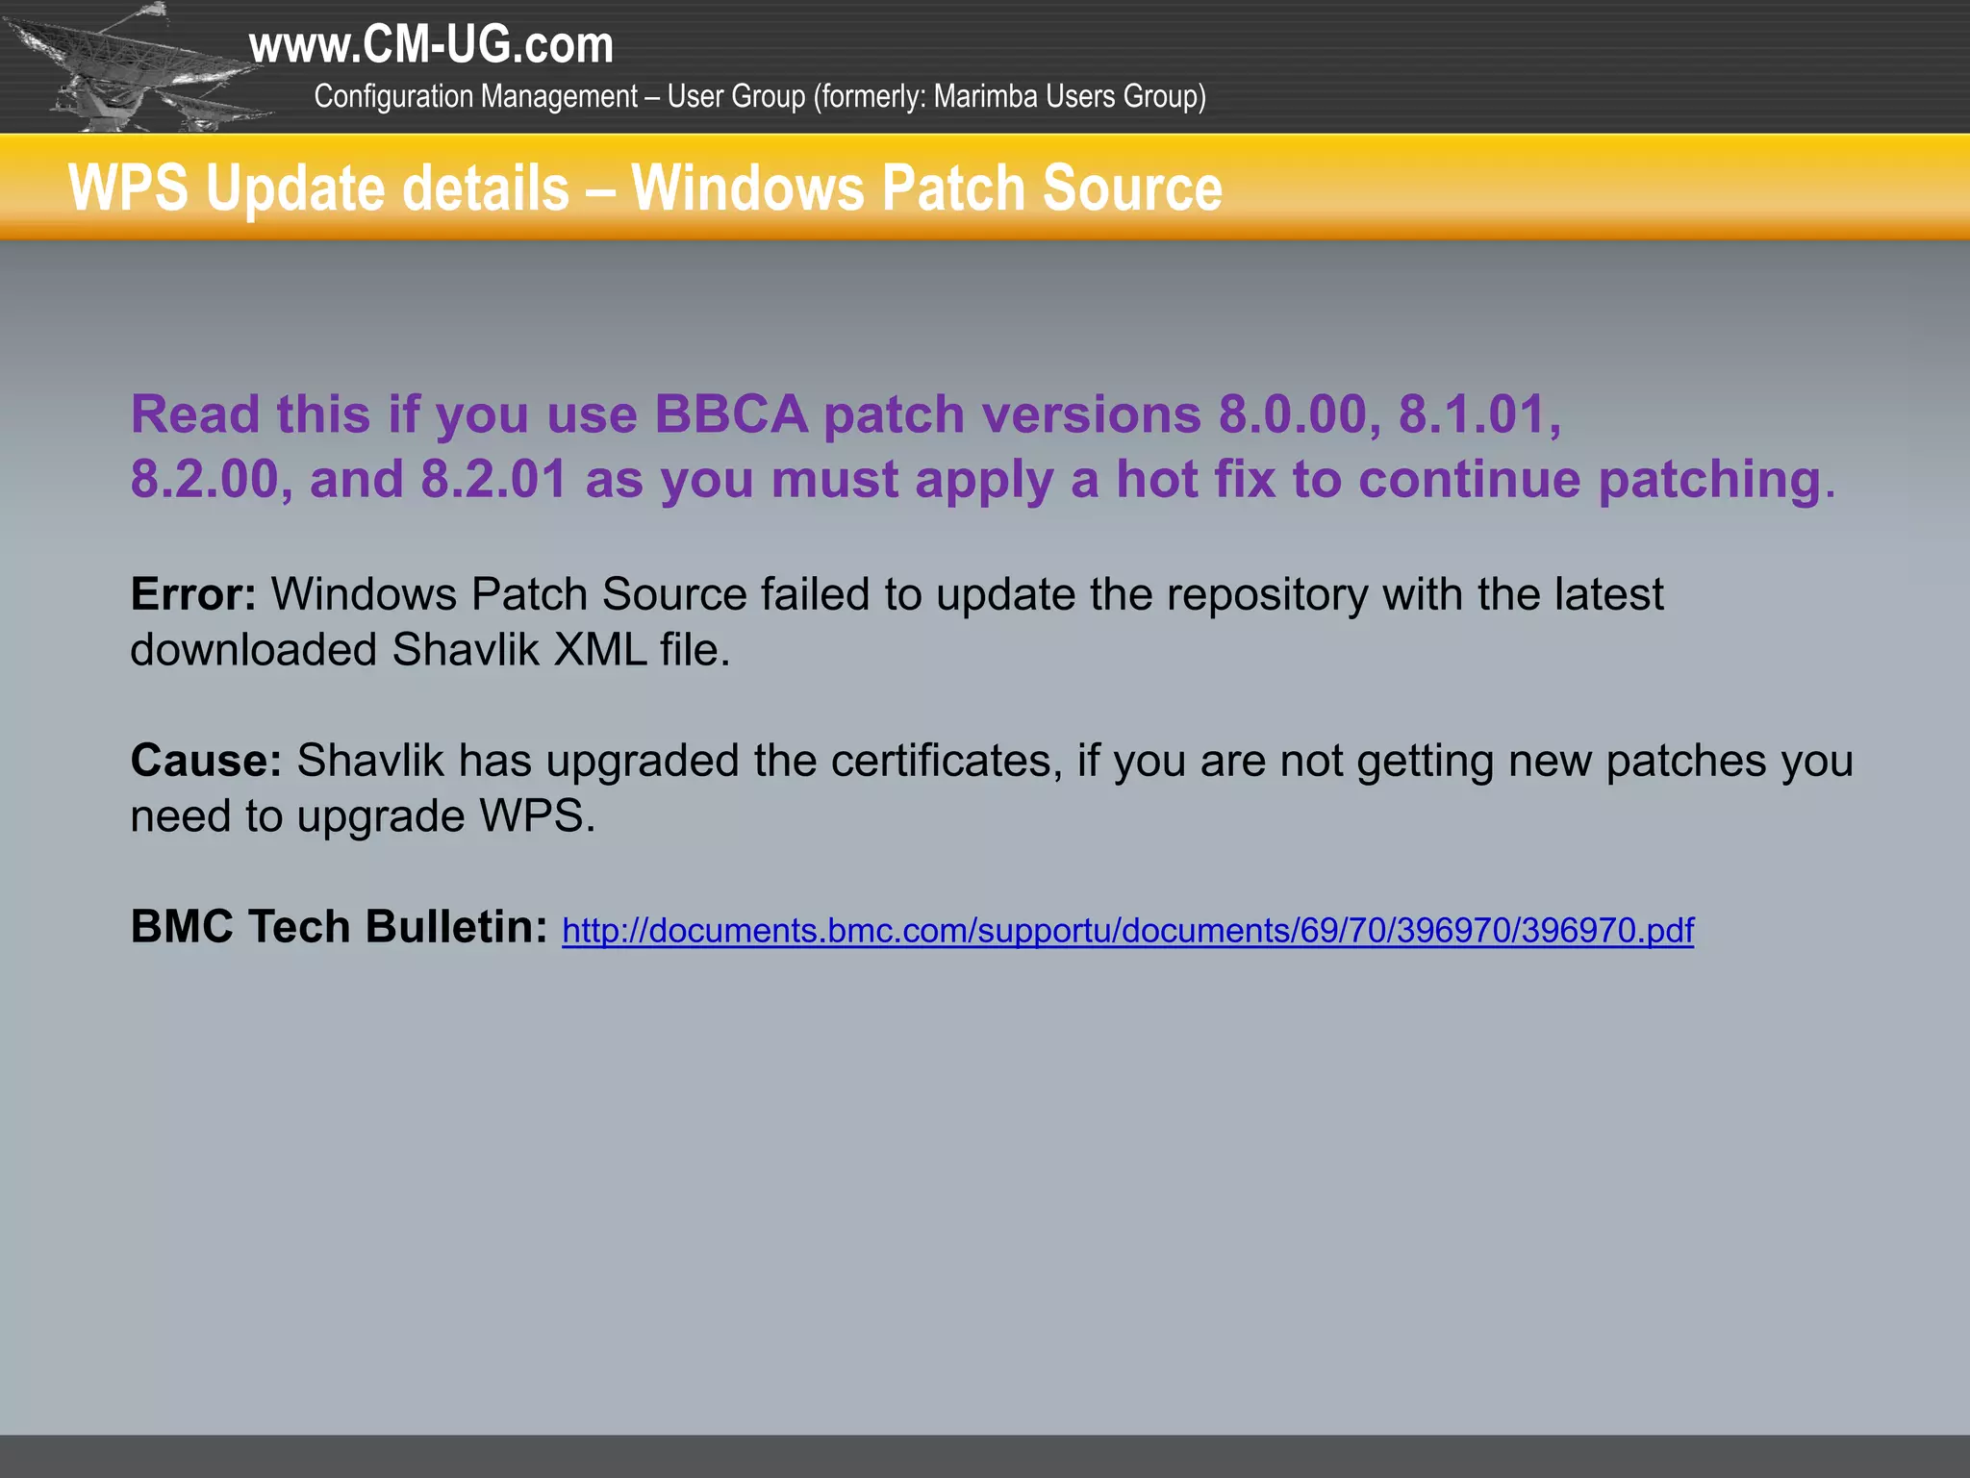Open the BMC Tech Bulletin PDF link
The image size is (1970, 1478).
(x=1127, y=931)
